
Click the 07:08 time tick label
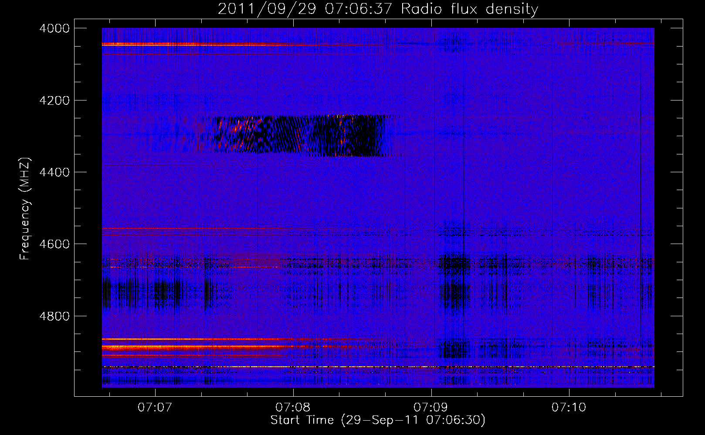(x=293, y=407)
